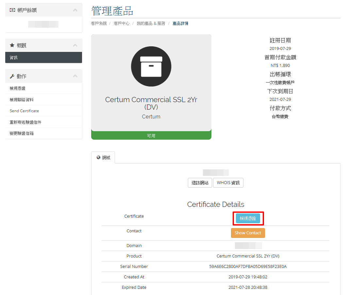This screenshot has height=295, width=347.
Task: Click the 產品詳情 breadcrumb
Action: click(180, 23)
